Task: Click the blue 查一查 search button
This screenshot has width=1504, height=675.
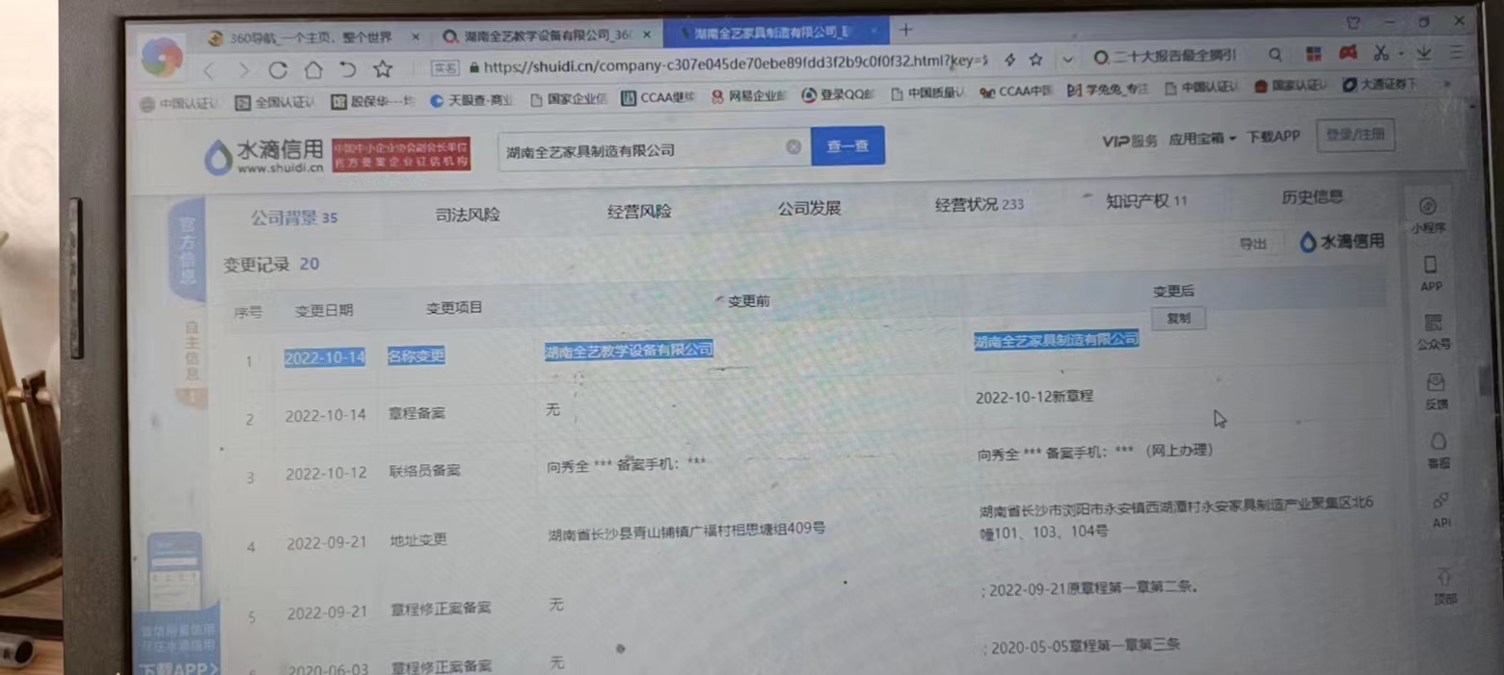Action: point(847,145)
